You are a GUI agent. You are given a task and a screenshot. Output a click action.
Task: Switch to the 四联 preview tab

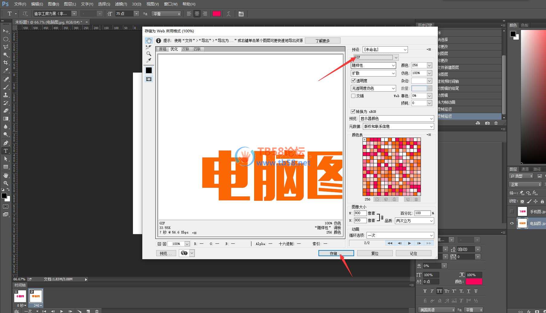pos(197,49)
